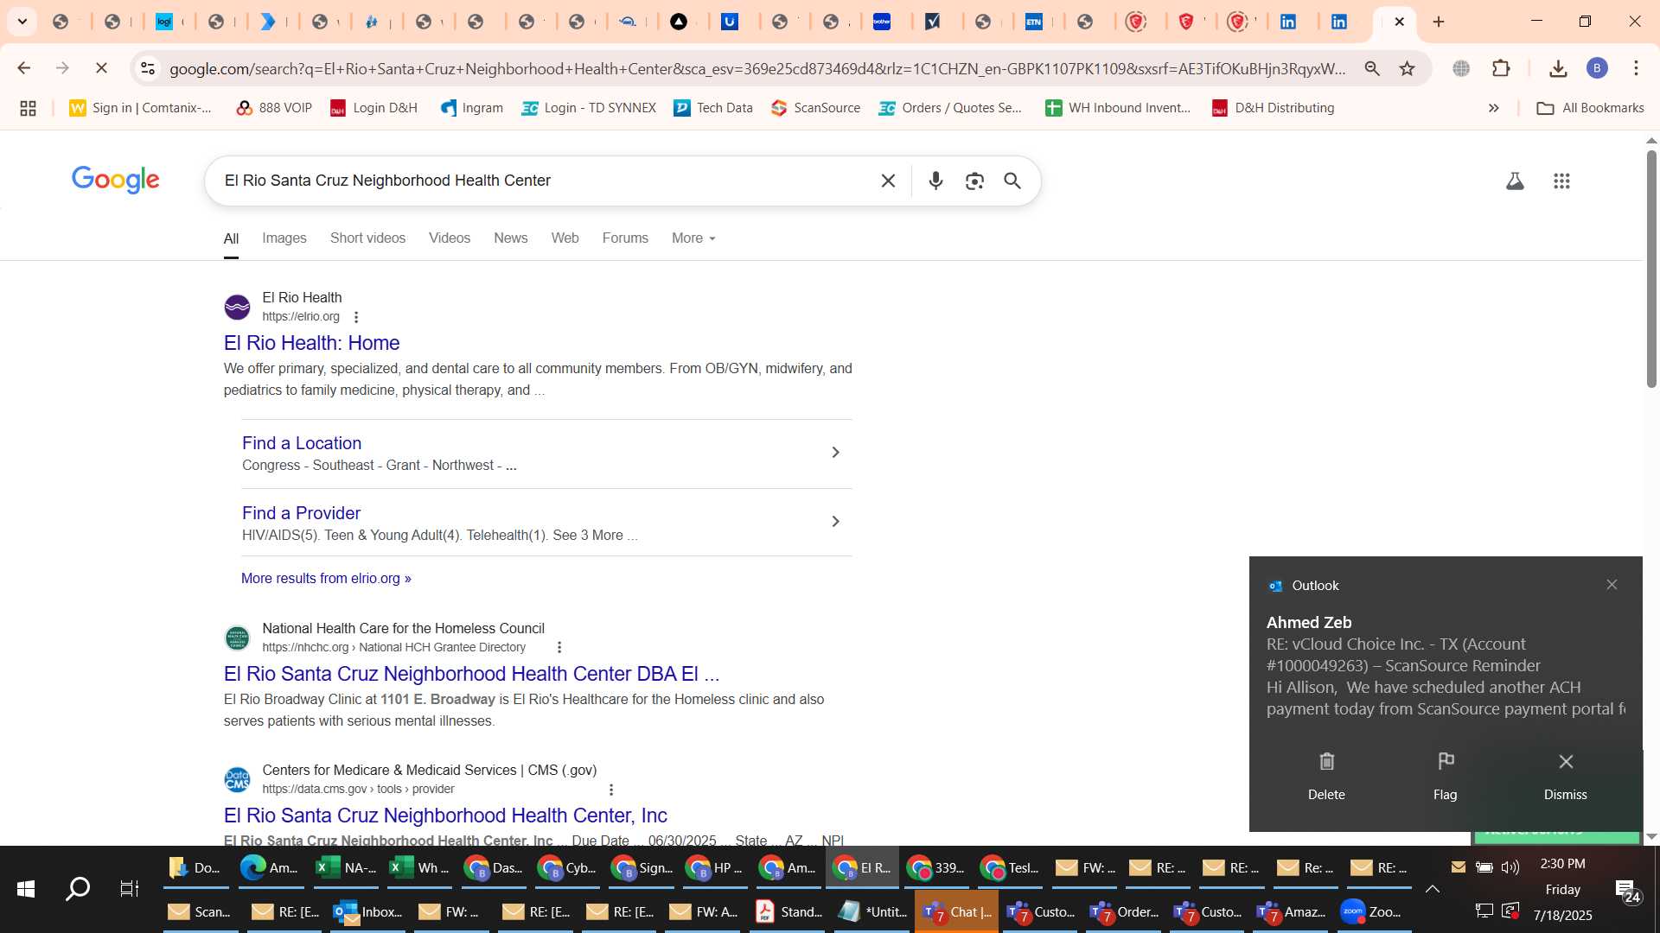
Task: Switch to Forums results tab
Action: point(625,238)
